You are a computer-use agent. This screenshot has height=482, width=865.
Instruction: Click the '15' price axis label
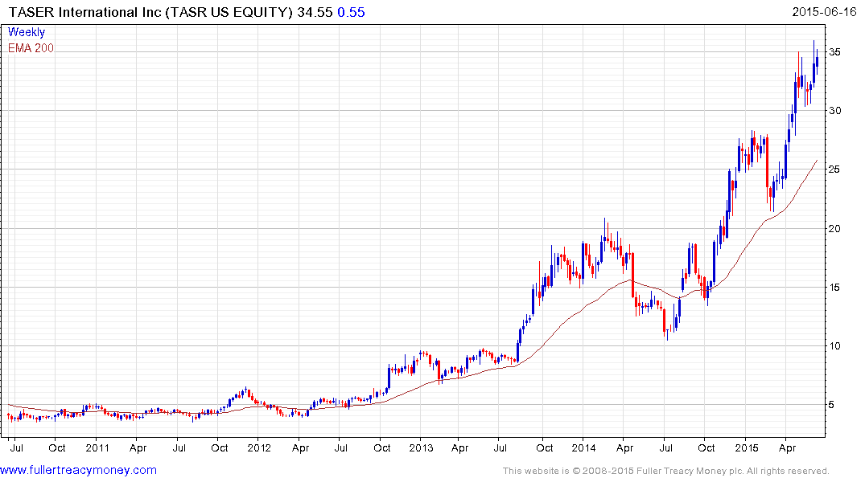[834, 288]
